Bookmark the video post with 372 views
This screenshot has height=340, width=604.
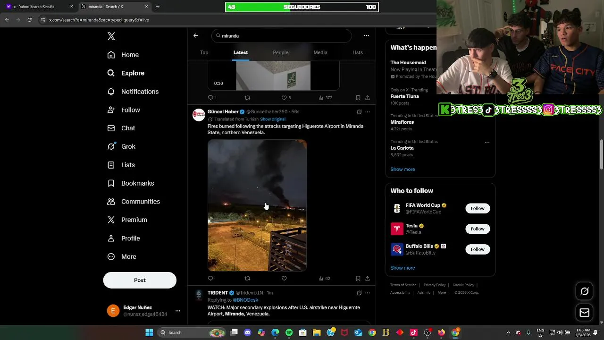(x=358, y=98)
